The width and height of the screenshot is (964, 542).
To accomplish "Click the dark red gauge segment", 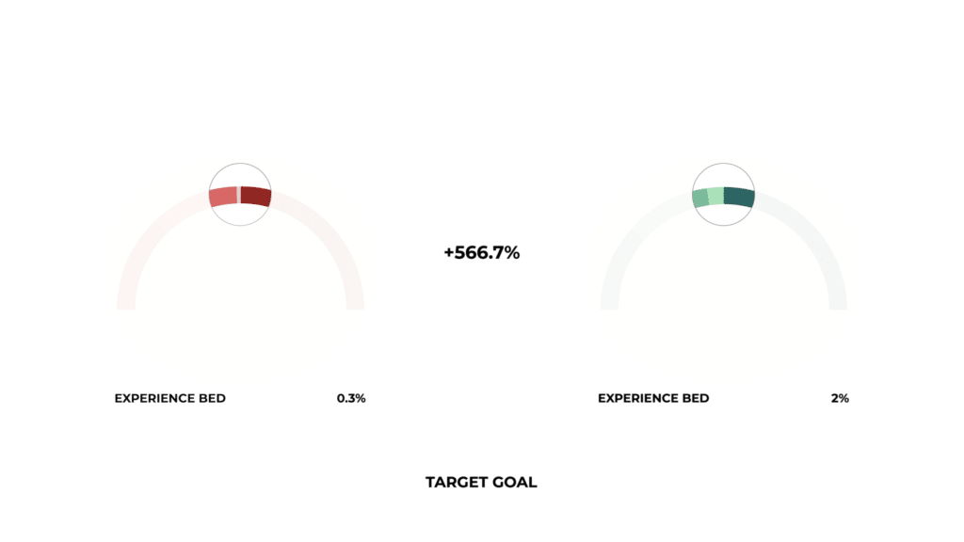I will click(256, 197).
